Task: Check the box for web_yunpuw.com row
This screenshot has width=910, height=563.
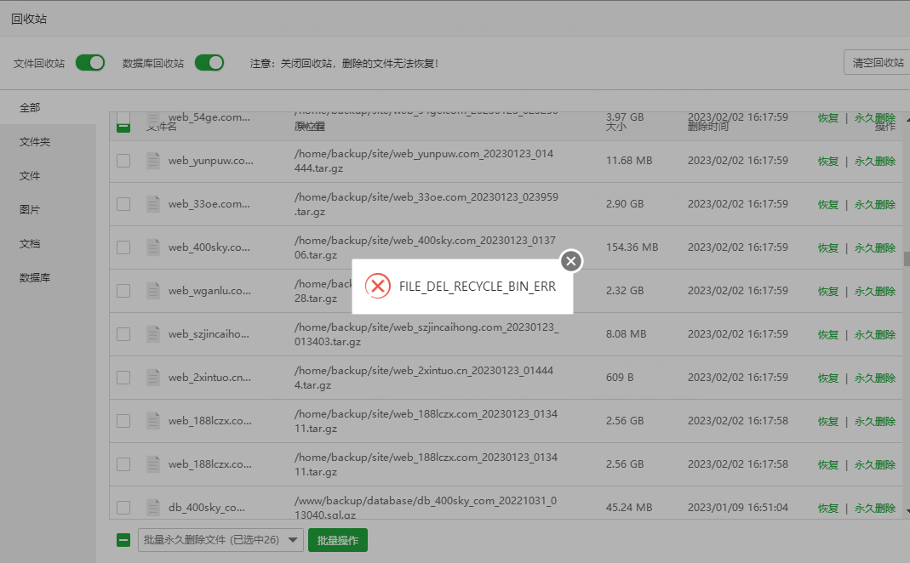Action: coord(123,160)
